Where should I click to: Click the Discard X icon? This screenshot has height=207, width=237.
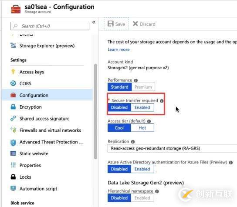click(135, 23)
